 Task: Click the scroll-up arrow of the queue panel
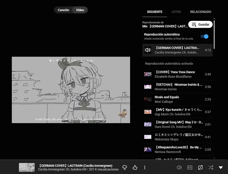[x=214, y=19]
